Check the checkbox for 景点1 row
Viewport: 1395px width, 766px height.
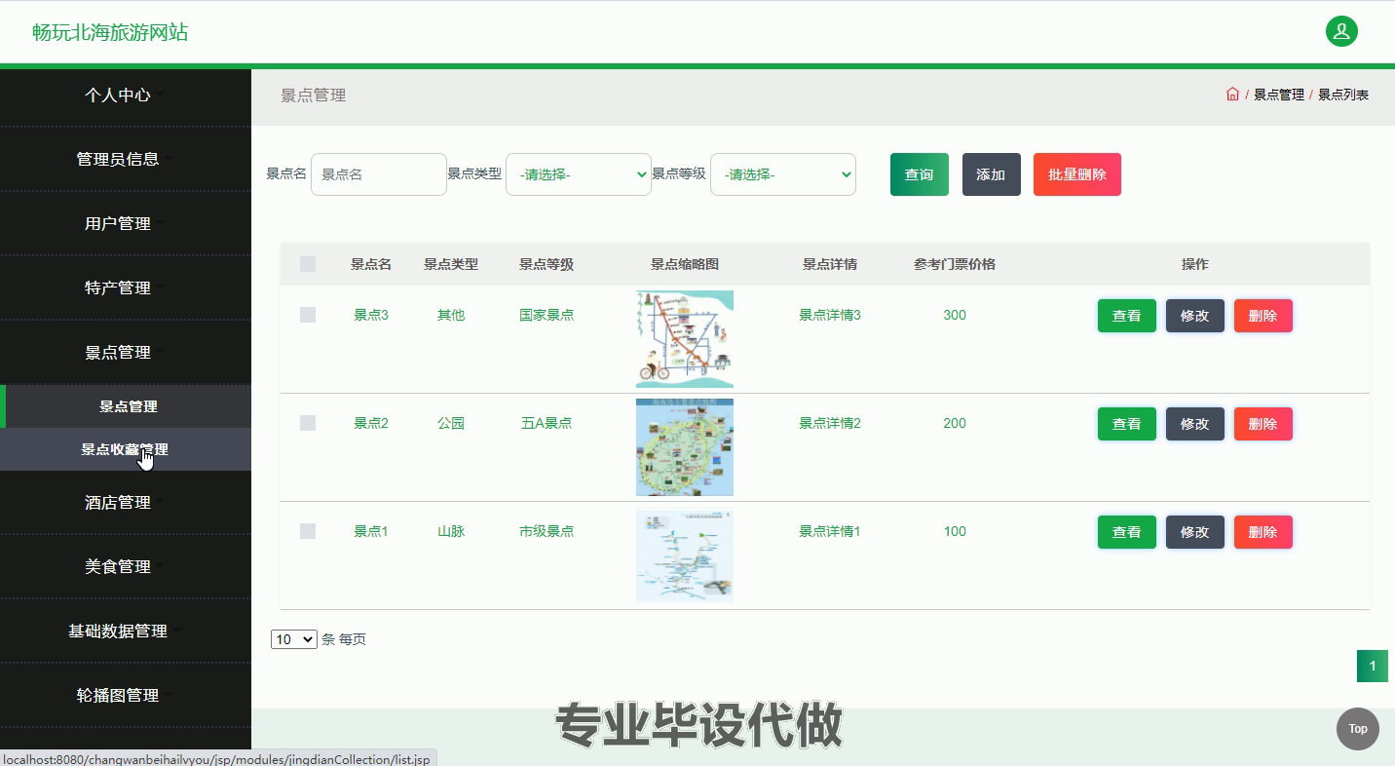tap(308, 531)
